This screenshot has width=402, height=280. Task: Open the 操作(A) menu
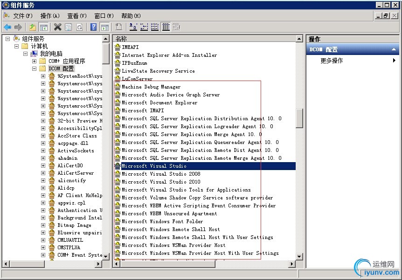tap(50, 16)
